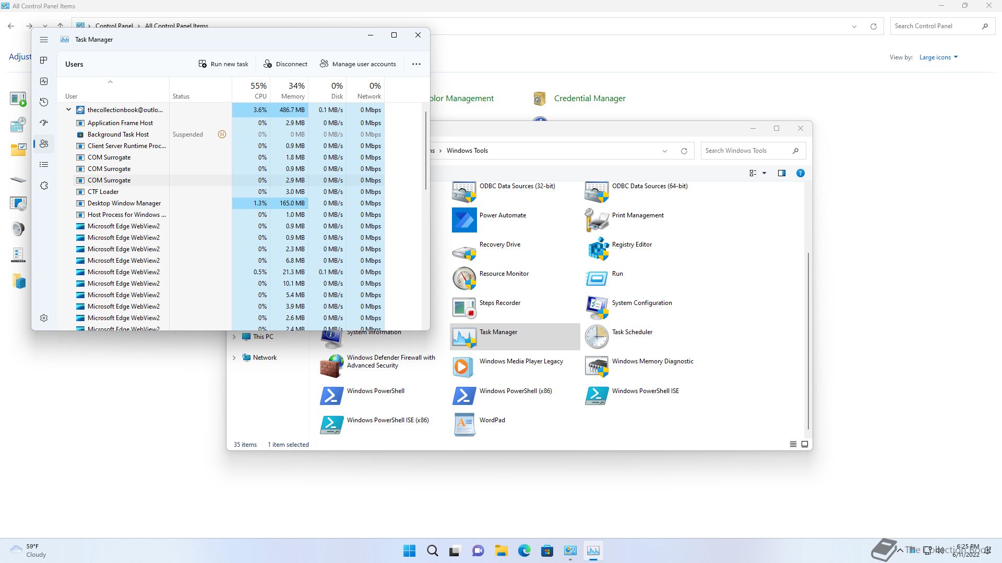The image size is (1002, 563).
Task: Open weather widget showing 59°F Cloudy
Action: click(x=29, y=550)
